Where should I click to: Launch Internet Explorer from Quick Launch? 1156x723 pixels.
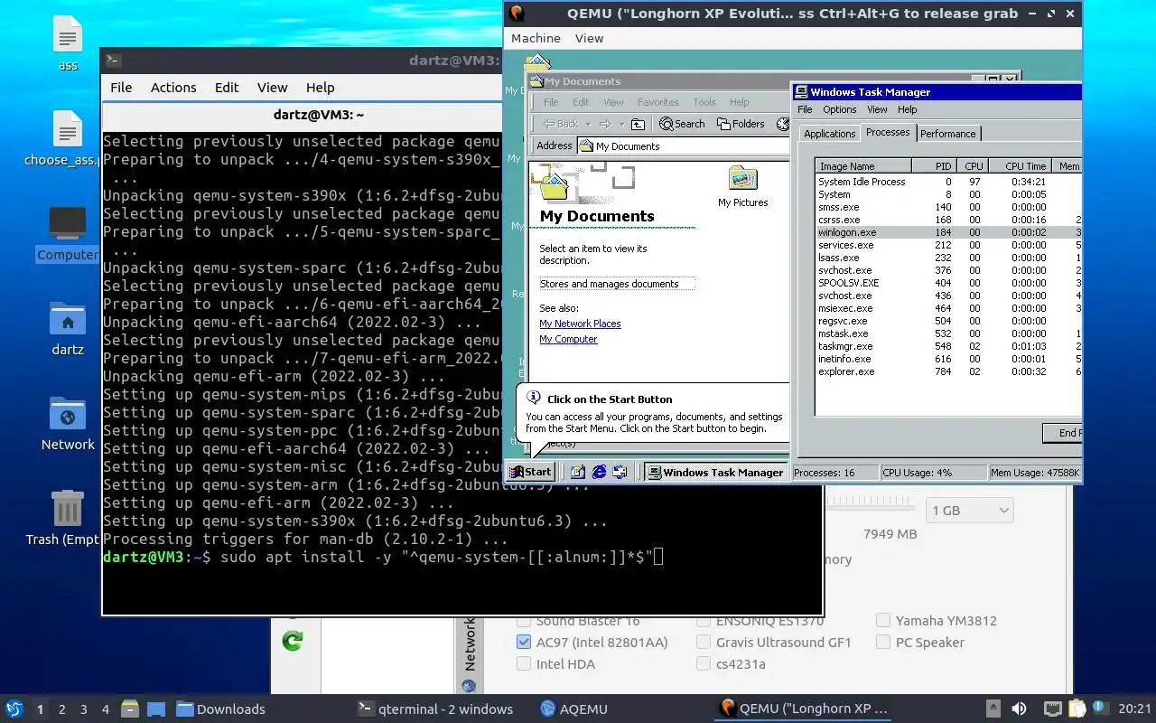click(599, 472)
